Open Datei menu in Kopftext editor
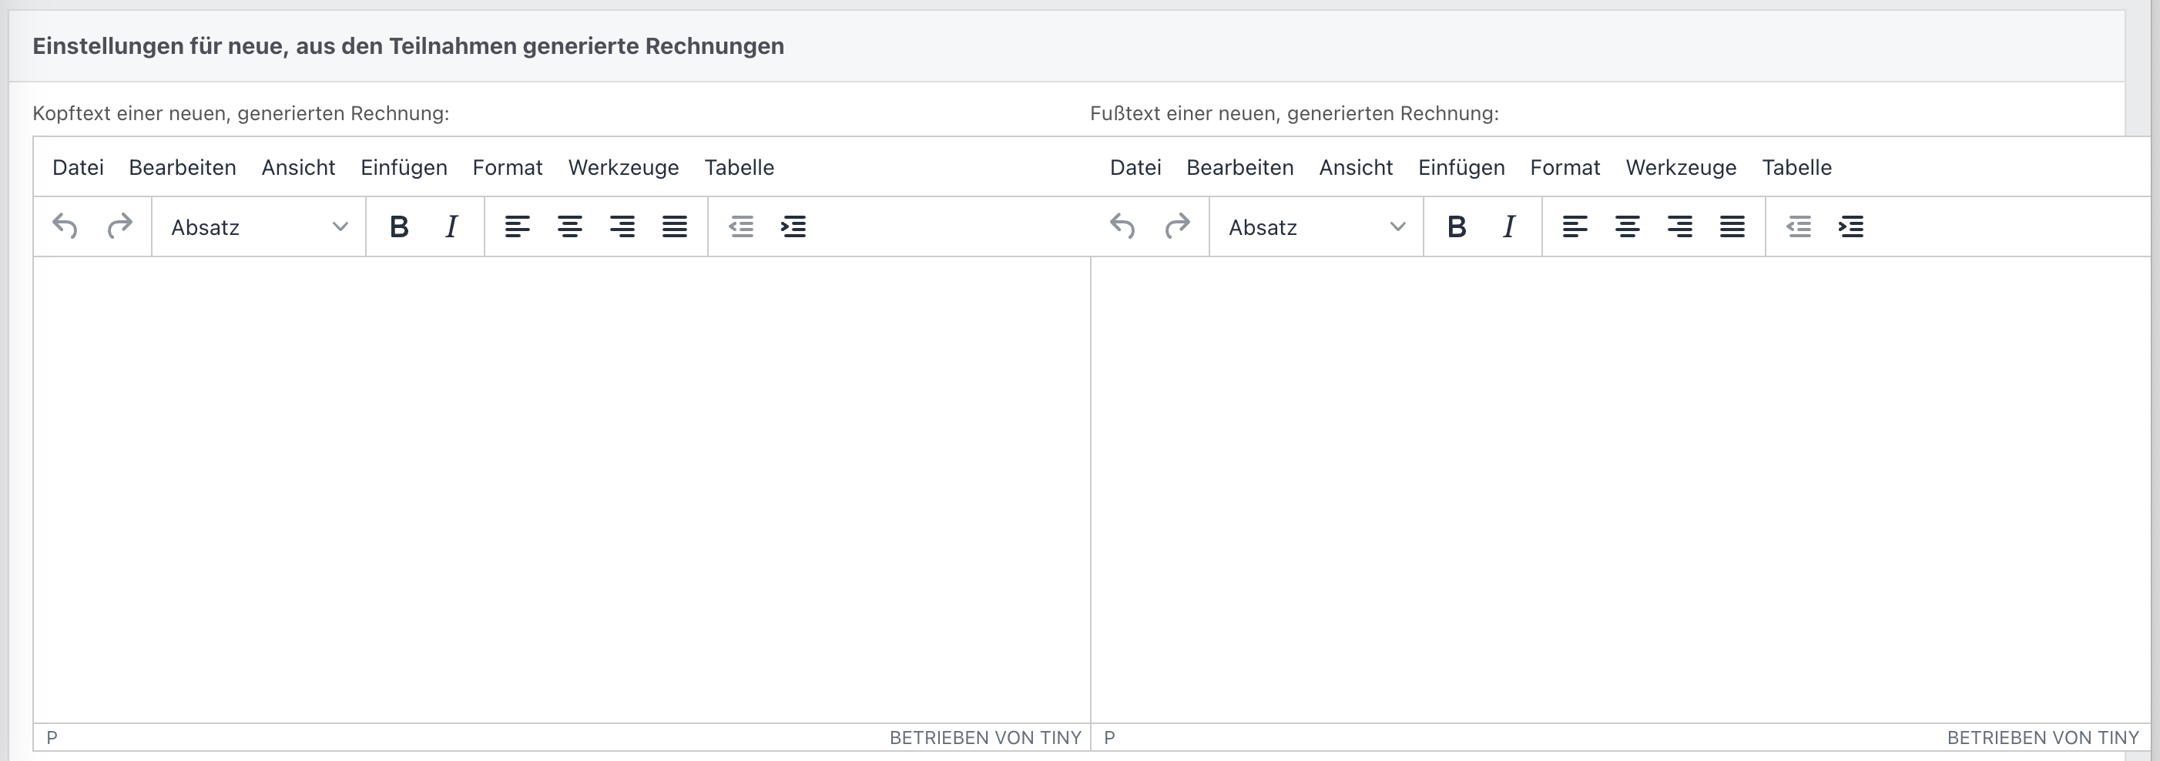 78,168
